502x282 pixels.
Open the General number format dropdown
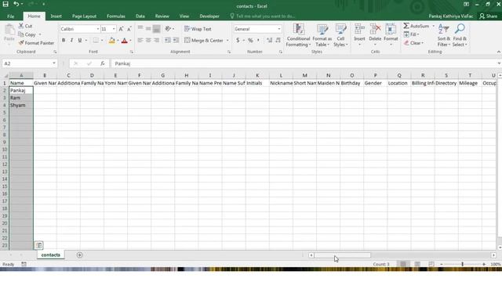click(x=279, y=29)
